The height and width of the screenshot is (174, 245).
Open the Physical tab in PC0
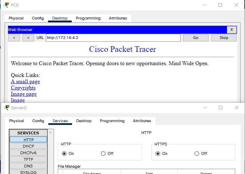16,18
